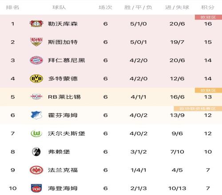Click the 场次 column header

(105, 7)
